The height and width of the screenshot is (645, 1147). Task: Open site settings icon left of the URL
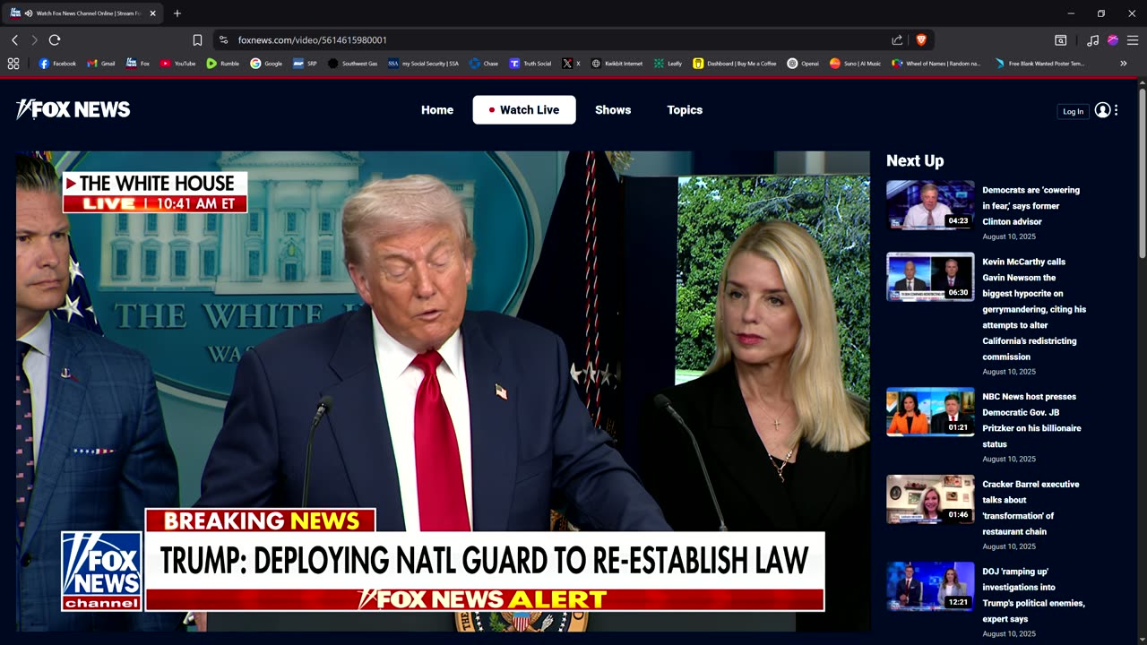tap(223, 40)
